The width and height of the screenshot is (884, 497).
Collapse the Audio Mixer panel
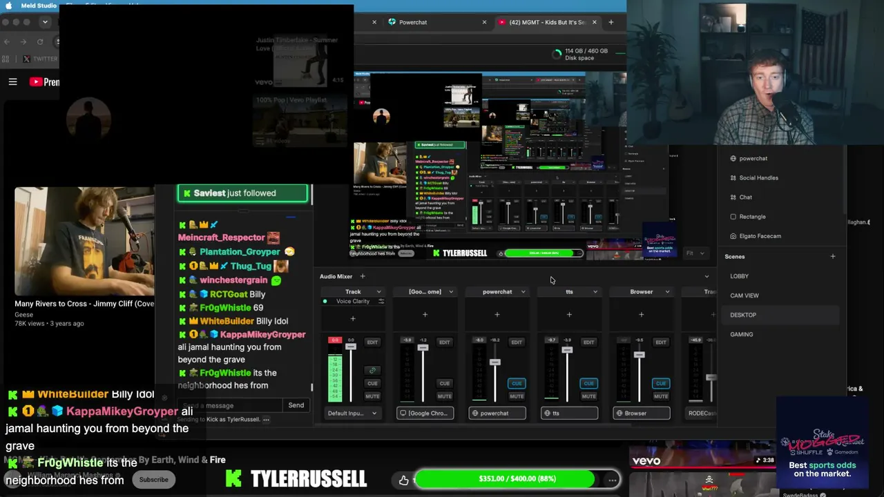pyautogui.click(x=706, y=276)
